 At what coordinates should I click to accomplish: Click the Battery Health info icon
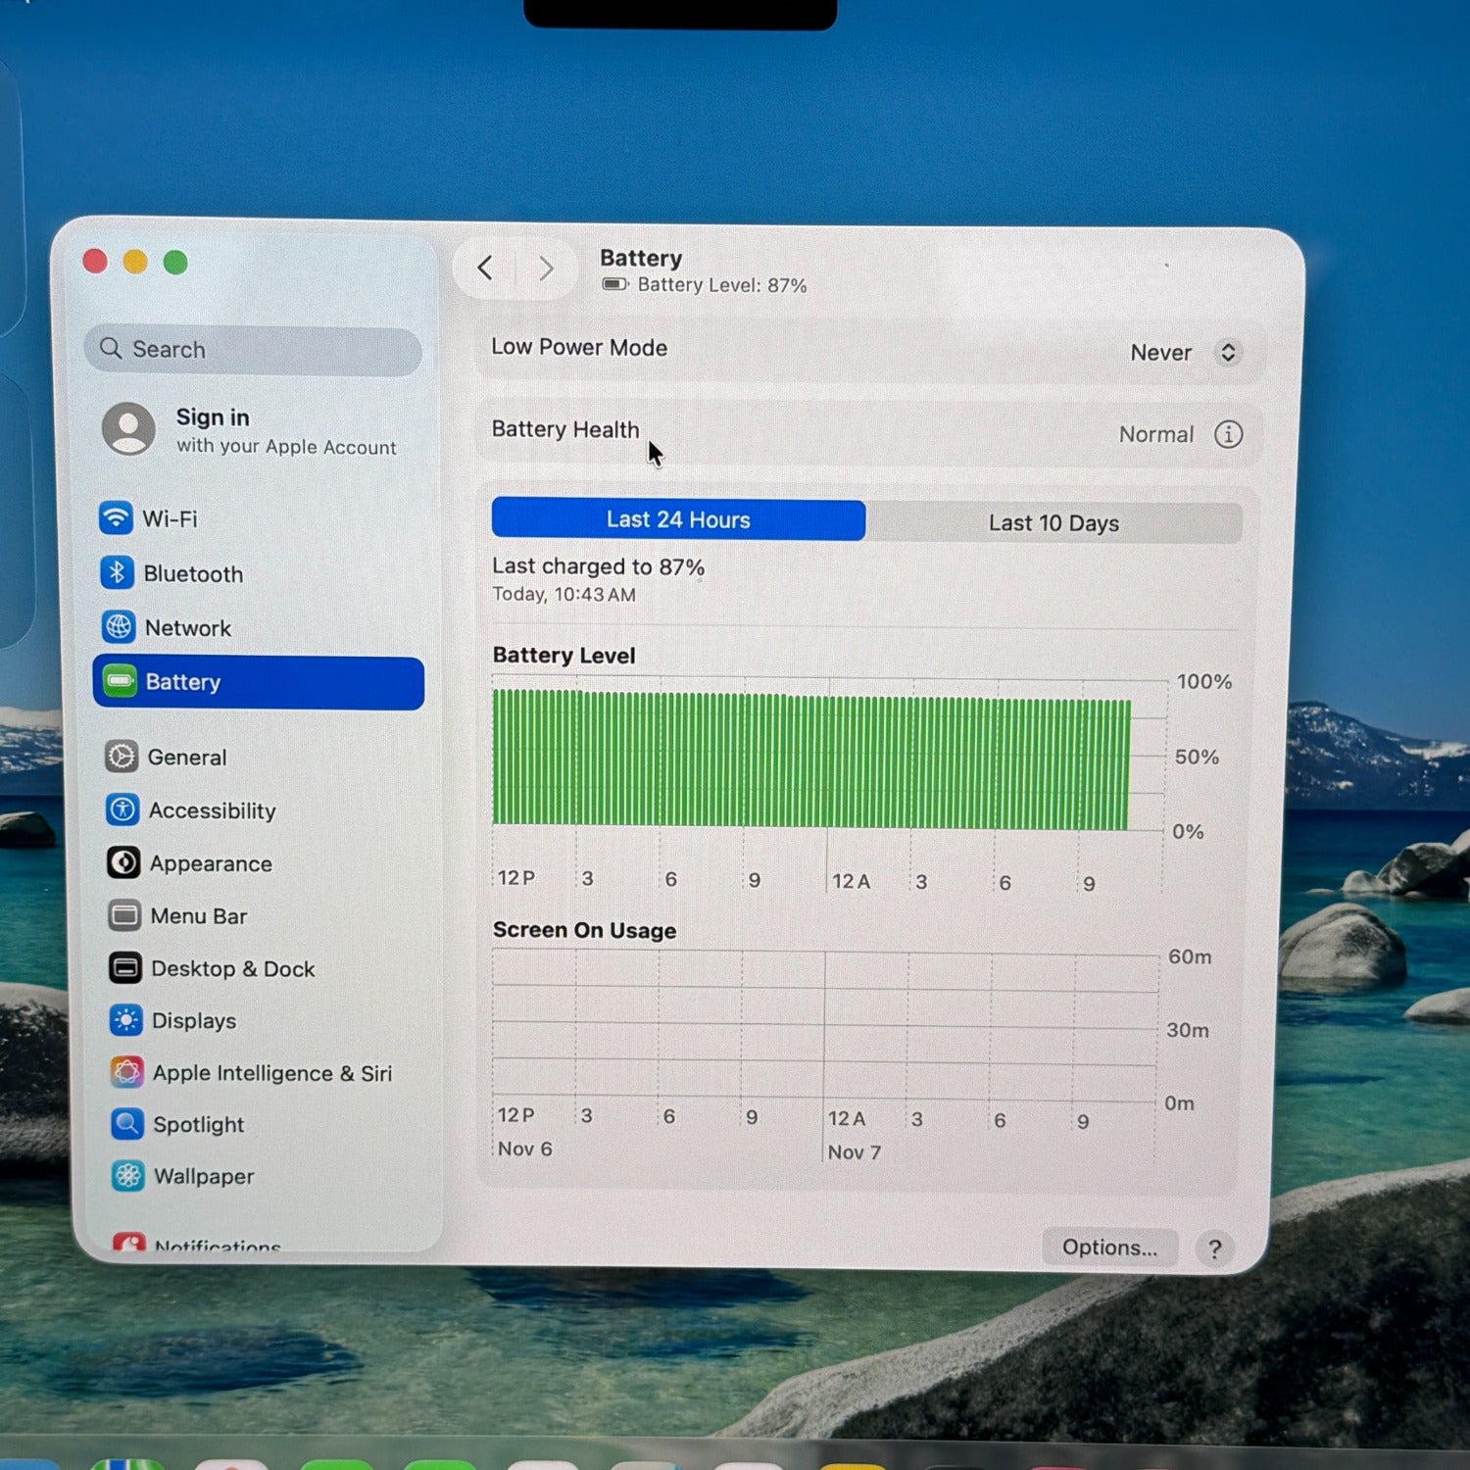tap(1228, 434)
